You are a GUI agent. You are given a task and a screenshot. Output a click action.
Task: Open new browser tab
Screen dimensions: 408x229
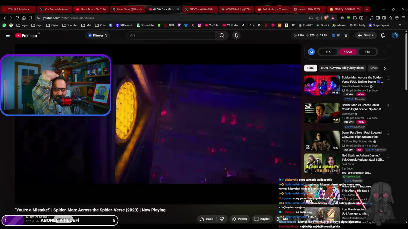pos(367,9)
